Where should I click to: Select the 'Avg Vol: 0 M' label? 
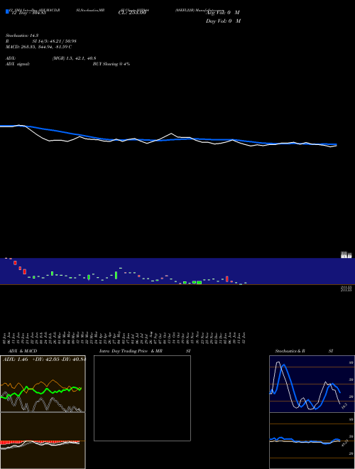point(223,13)
